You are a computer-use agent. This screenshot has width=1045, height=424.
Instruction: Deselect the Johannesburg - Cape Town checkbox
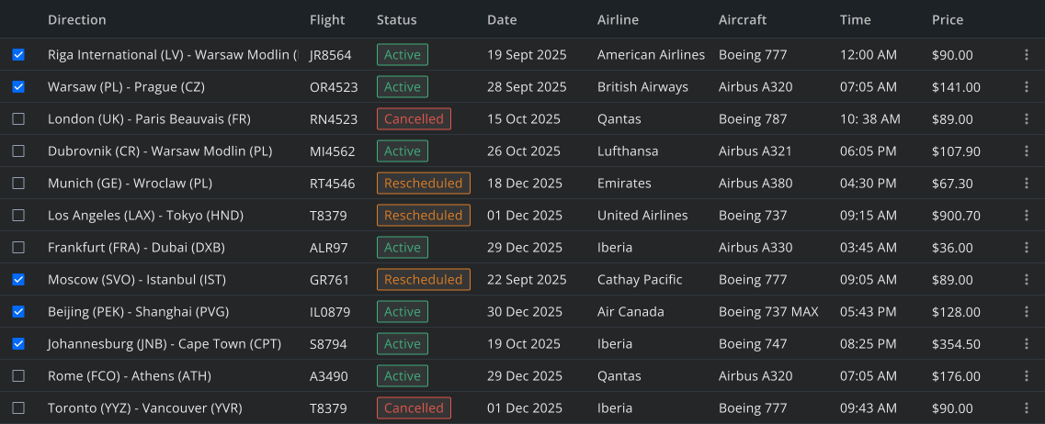coord(18,343)
